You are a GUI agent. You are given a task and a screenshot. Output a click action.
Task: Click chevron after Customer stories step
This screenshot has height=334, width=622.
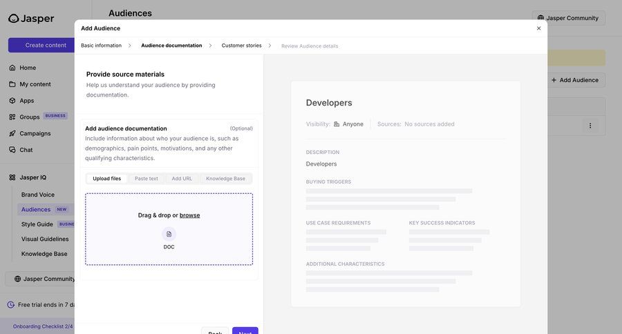[270, 46]
